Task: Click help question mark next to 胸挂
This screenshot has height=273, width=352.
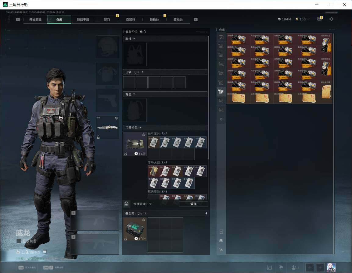Action: point(134,39)
